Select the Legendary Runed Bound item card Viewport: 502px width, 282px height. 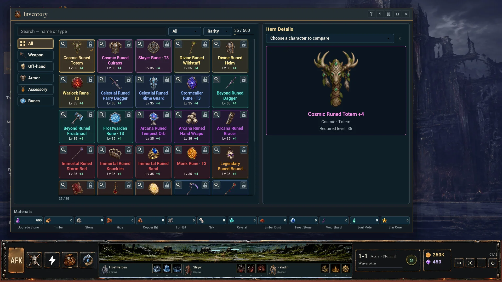(x=230, y=162)
